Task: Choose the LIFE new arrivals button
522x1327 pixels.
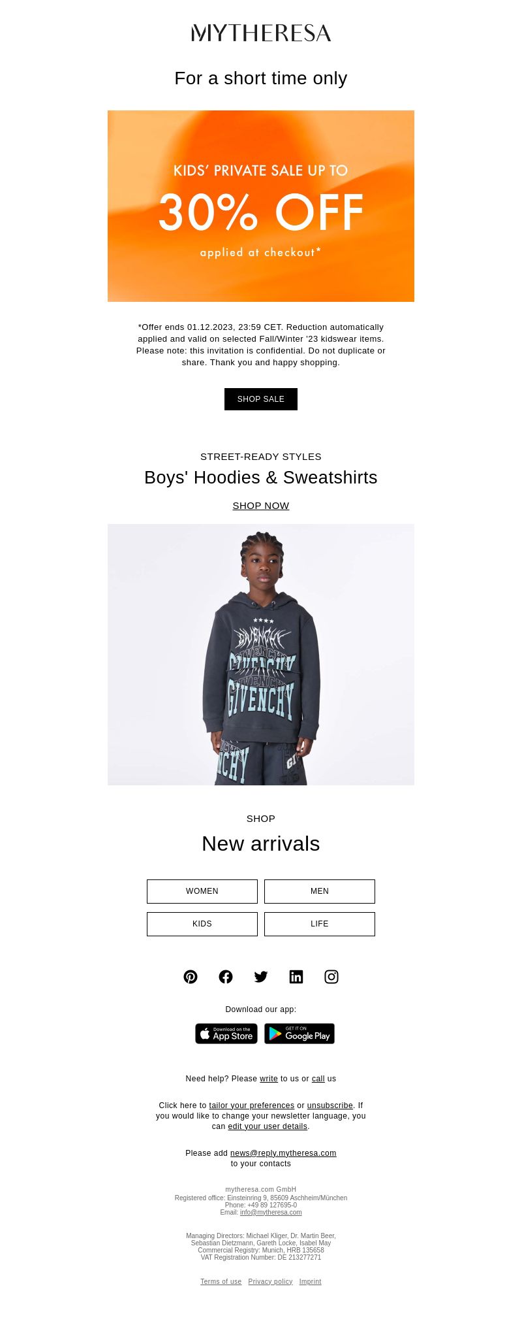Action: [320, 924]
